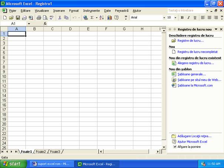Click the Sort Ascending icon

[101, 17]
